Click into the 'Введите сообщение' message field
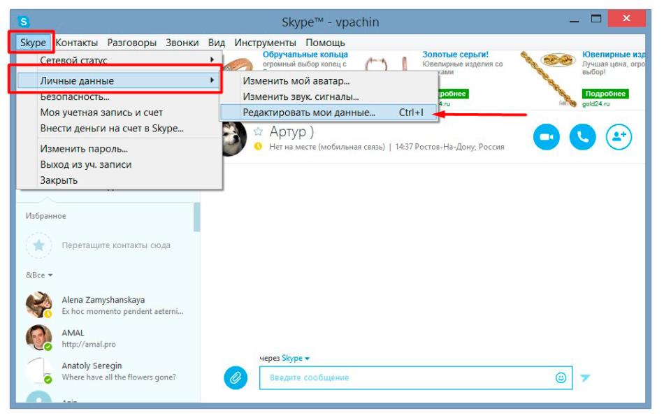 [x=405, y=378]
